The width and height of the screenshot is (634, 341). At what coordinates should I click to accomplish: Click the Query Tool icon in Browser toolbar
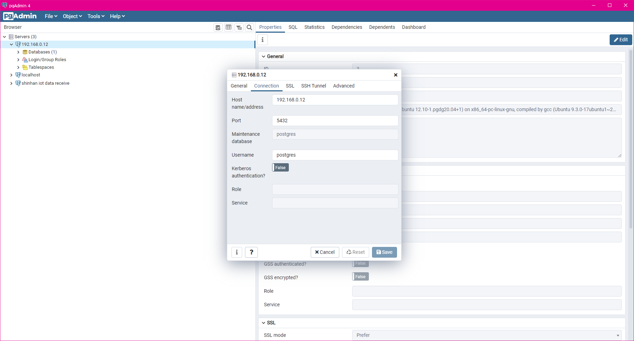pyautogui.click(x=218, y=27)
